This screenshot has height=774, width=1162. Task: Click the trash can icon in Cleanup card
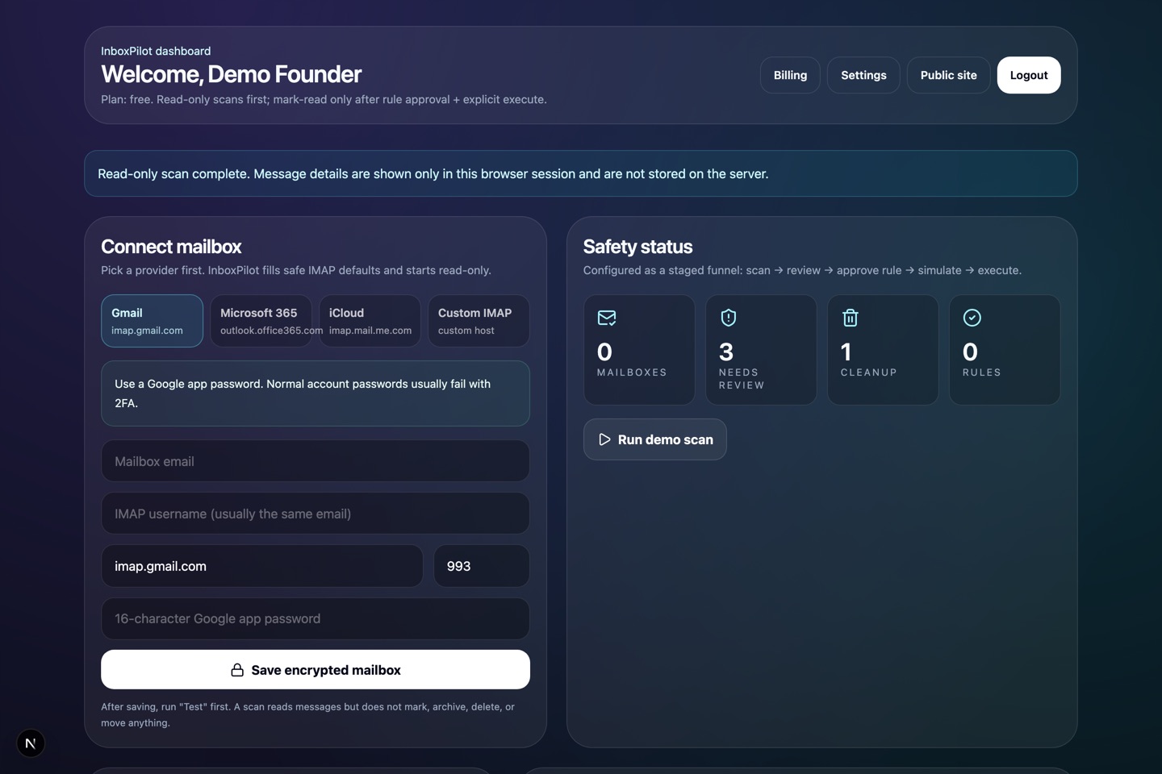851,318
